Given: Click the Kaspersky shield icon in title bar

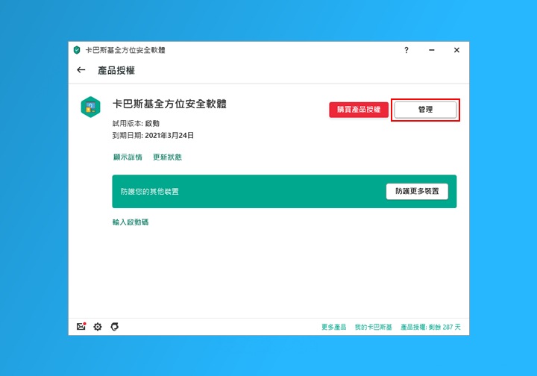Looking at the screenshot, I should tap(77, 50).
